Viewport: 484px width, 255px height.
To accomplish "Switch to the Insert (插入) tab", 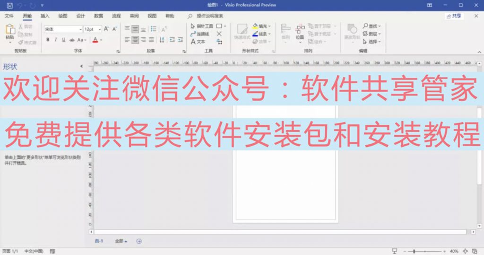I will pos(45,16).
